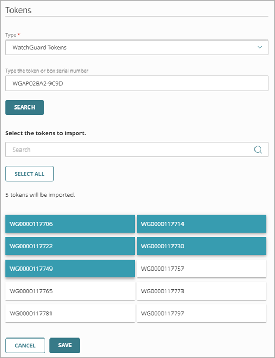Image resolution: width=275 pixels, height=358 pixels.
Task: Focus the token Search filter field
Action: point(137,150)
